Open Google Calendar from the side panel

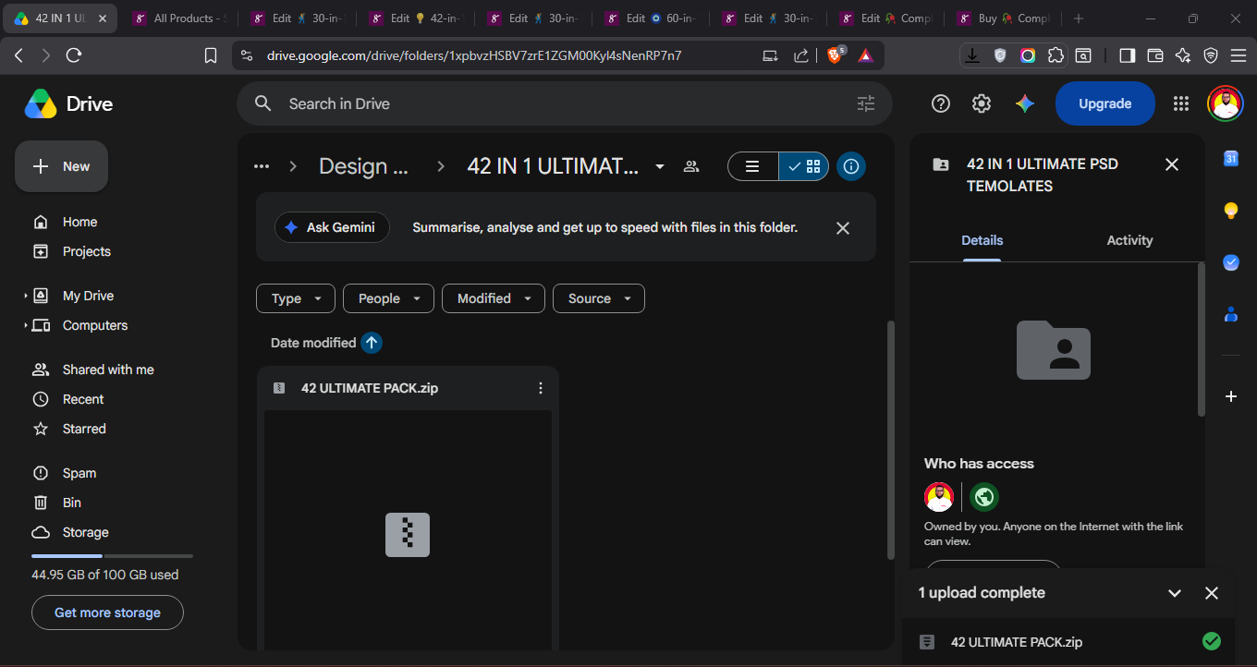pos(1230,159)
